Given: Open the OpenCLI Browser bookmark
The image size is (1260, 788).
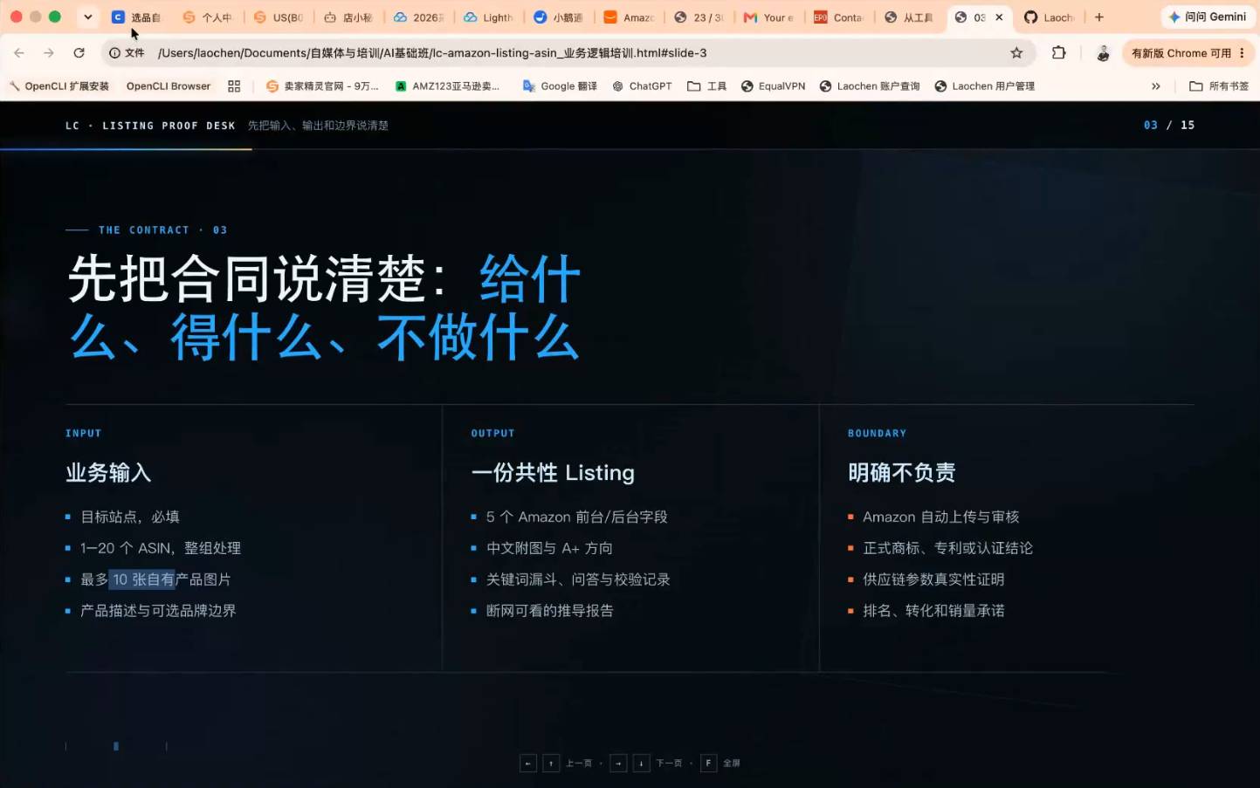Looking at the screenshot, I should [169, 86].
